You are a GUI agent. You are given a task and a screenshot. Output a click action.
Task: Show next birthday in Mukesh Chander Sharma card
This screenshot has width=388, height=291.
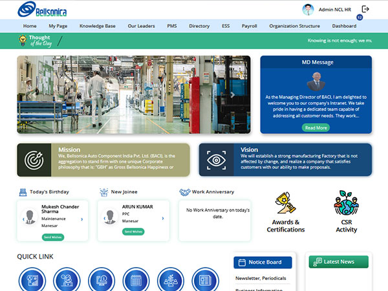click(82, 219)
